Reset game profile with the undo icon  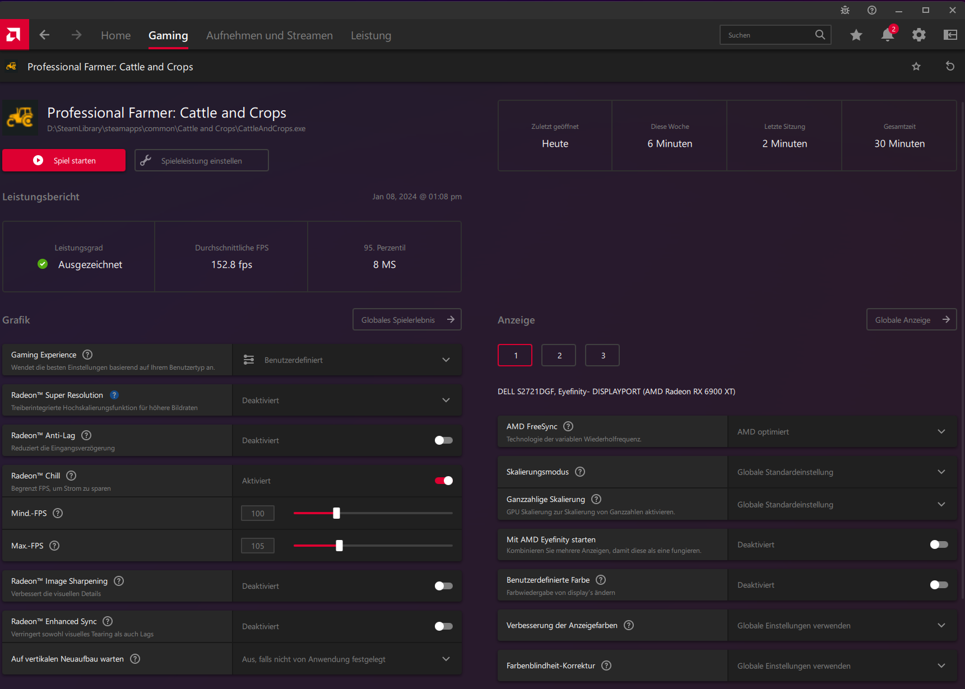pyautogui.click(x=950, y=66)
